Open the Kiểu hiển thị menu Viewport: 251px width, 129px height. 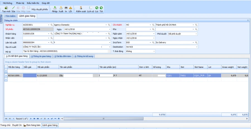[x=33, y=3]
